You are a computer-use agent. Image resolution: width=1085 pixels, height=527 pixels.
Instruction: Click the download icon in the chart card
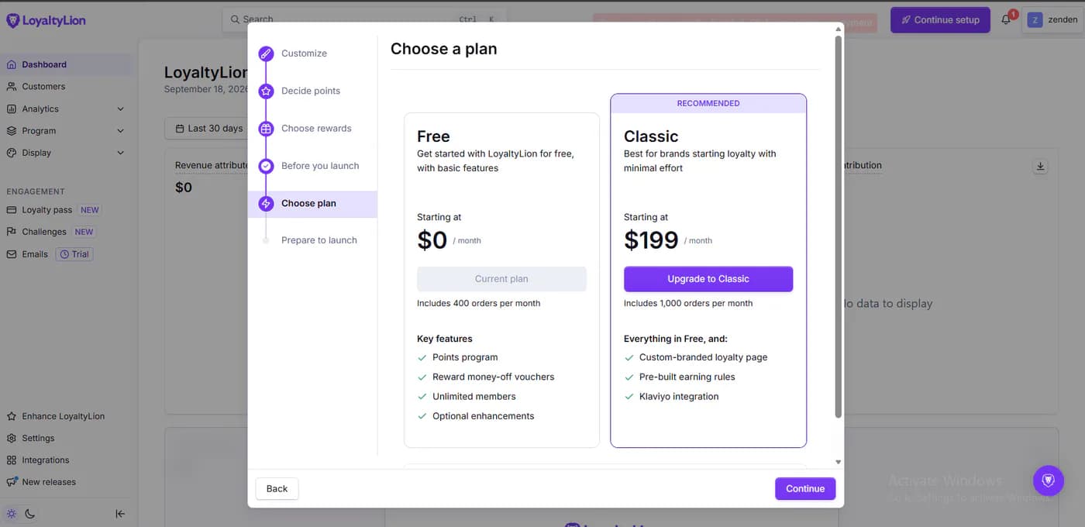pyautogui.click(x=1040, y=167)
